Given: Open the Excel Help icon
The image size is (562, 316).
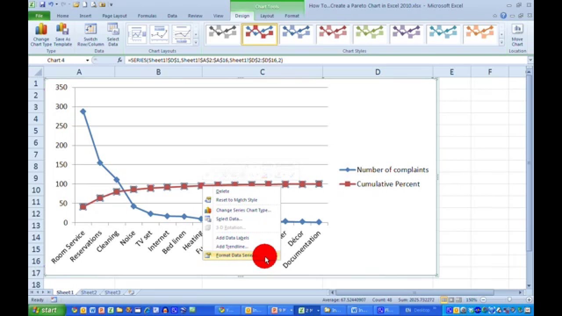Looking at the screenshot, I should click(x=503, y=16).
